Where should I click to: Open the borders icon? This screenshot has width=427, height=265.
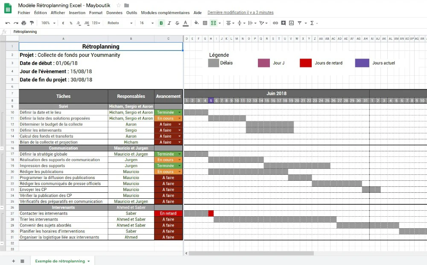pyautogui.click(x=205, y=23)
